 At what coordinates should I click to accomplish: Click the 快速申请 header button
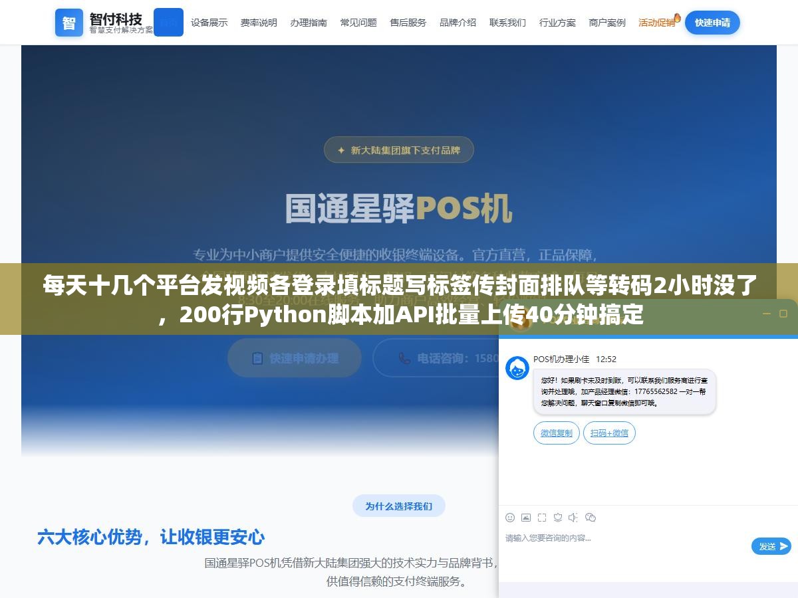(712, 23)
